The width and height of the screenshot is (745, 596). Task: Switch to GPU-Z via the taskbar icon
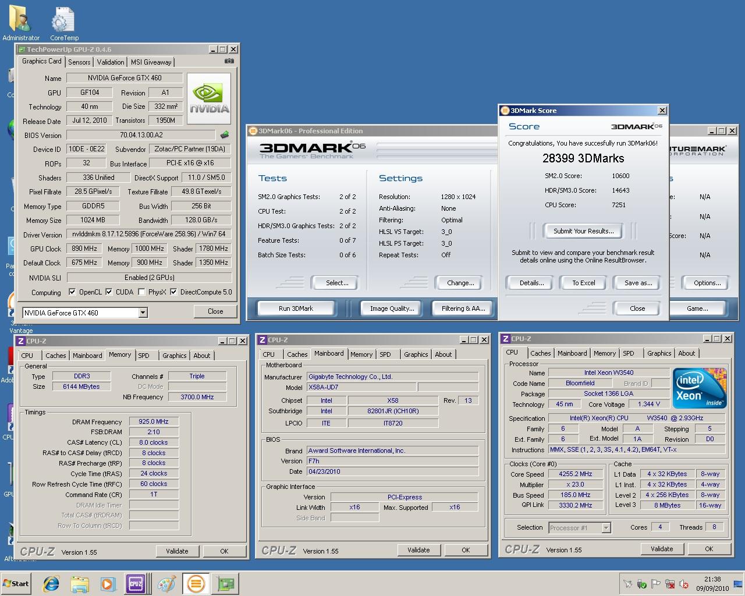pos(226,584)
